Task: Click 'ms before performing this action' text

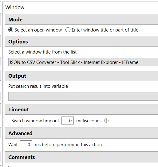Action: 68,145
